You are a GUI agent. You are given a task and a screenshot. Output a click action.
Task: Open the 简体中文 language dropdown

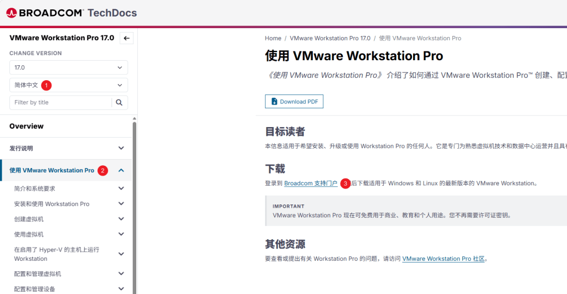(x=69, y=85)
